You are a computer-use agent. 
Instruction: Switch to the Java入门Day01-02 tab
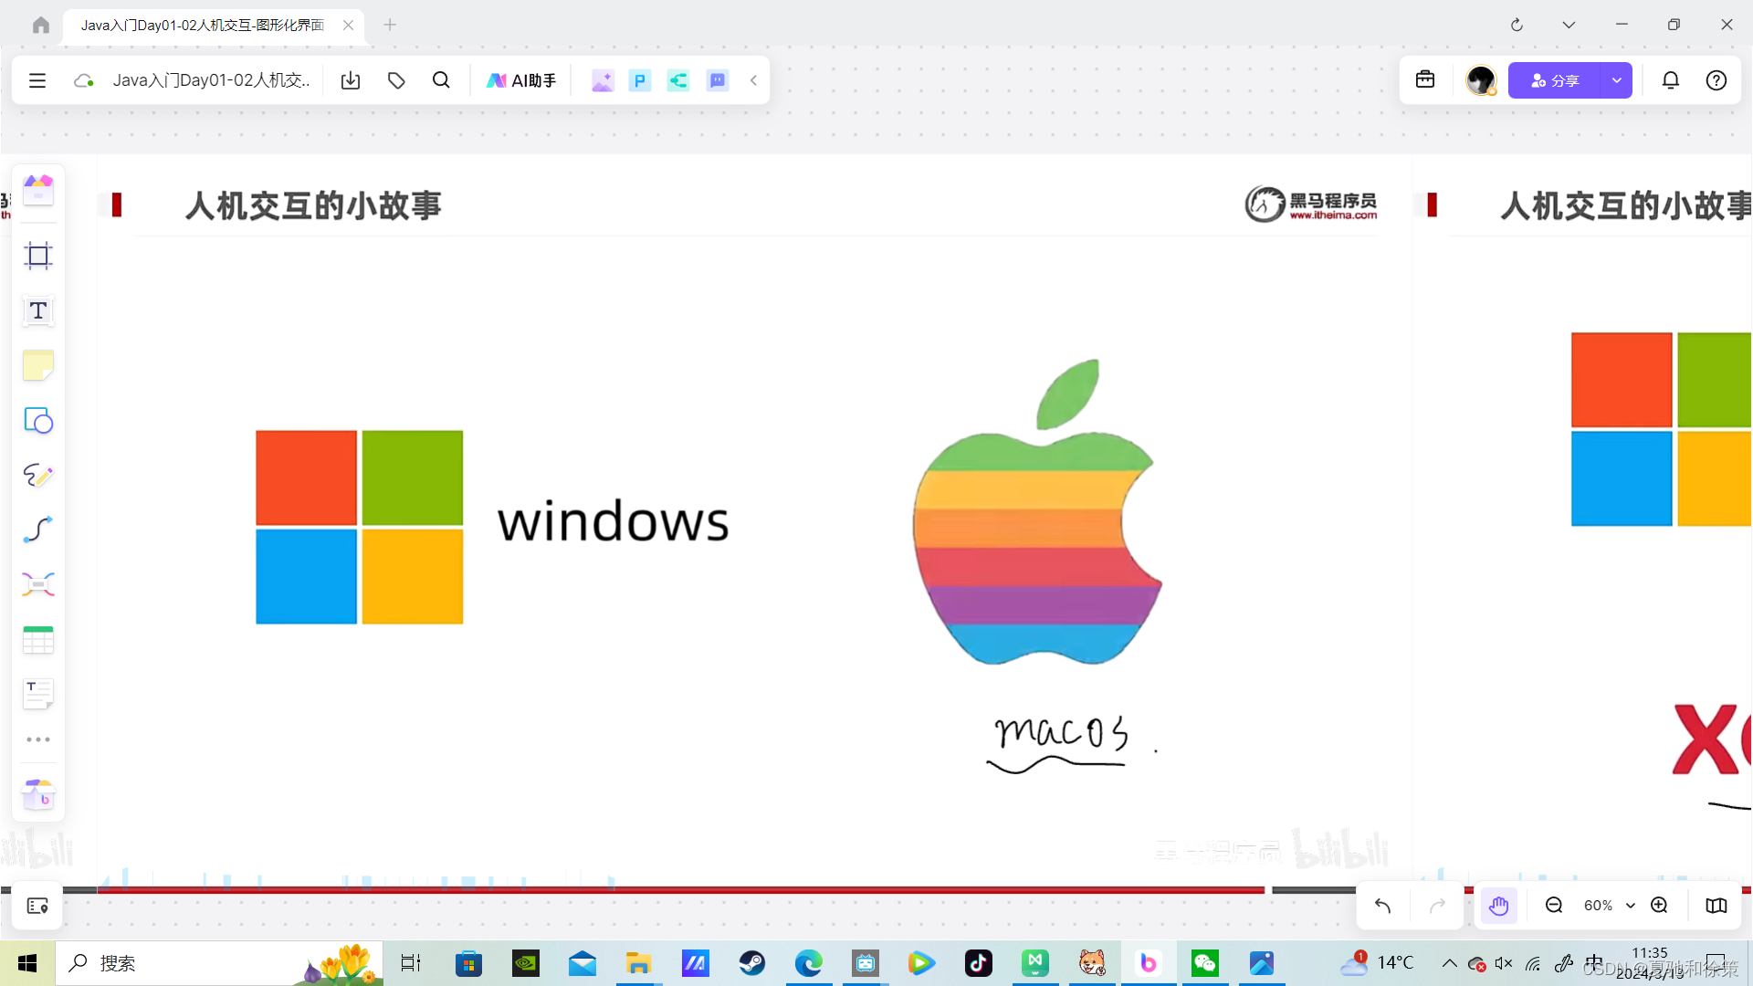coord(201,25)
